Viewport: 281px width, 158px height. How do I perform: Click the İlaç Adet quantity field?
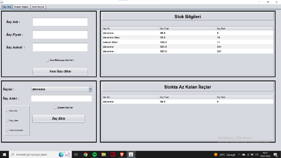click(61, 98)
